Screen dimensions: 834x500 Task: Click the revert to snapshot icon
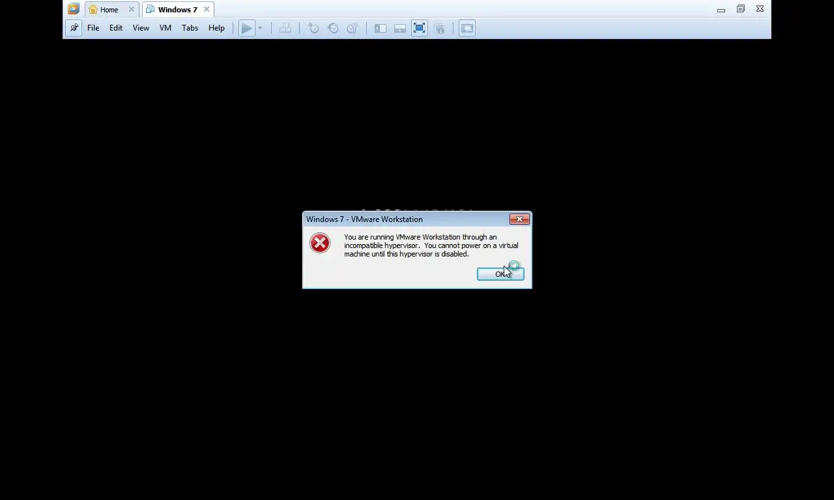point(333,28)
